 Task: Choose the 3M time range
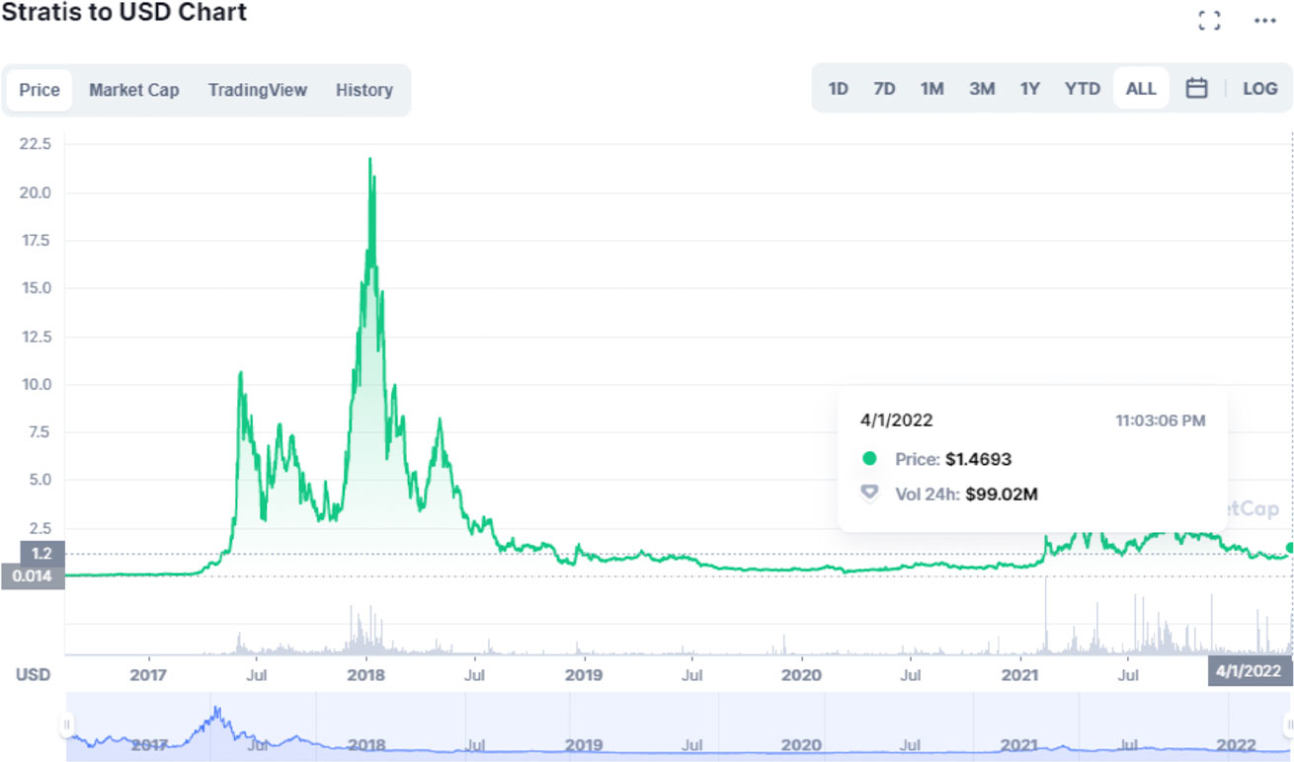981,89
